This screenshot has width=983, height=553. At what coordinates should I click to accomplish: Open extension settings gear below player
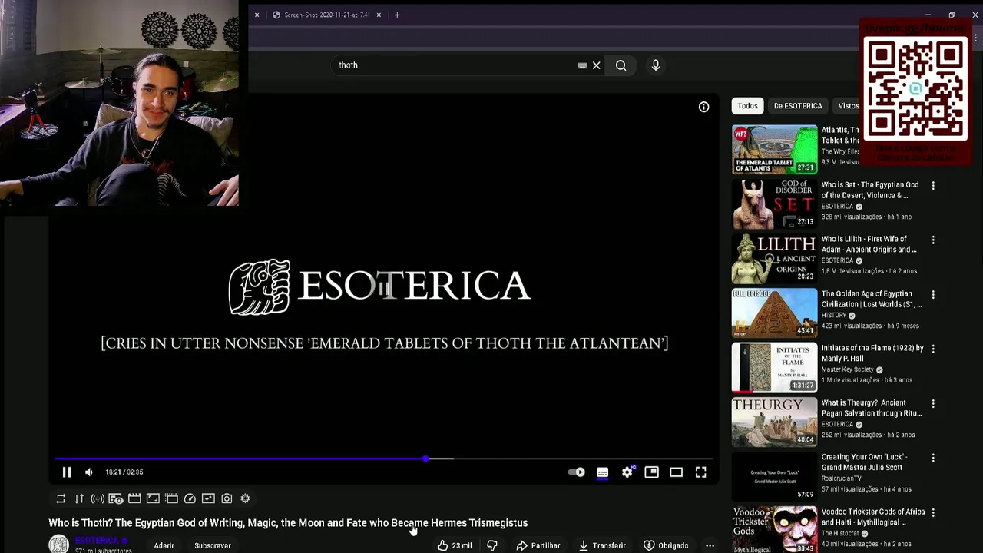tap(245, 498)
